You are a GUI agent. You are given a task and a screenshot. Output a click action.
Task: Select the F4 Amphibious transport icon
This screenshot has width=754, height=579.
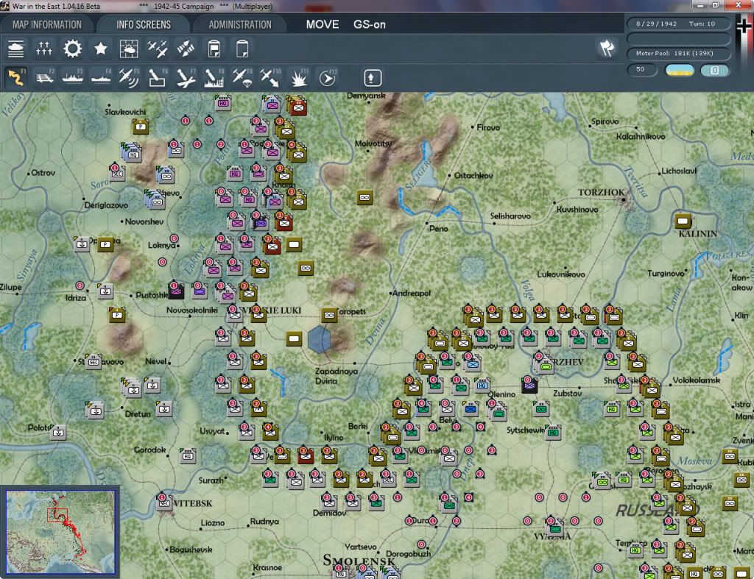pos(101,77)
